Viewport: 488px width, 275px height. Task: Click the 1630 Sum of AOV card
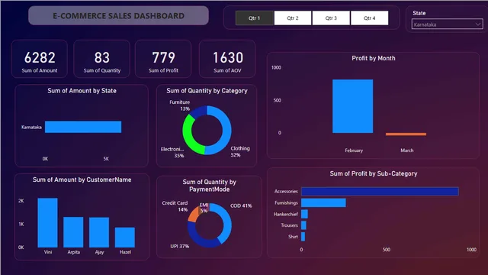pos(227,59)
